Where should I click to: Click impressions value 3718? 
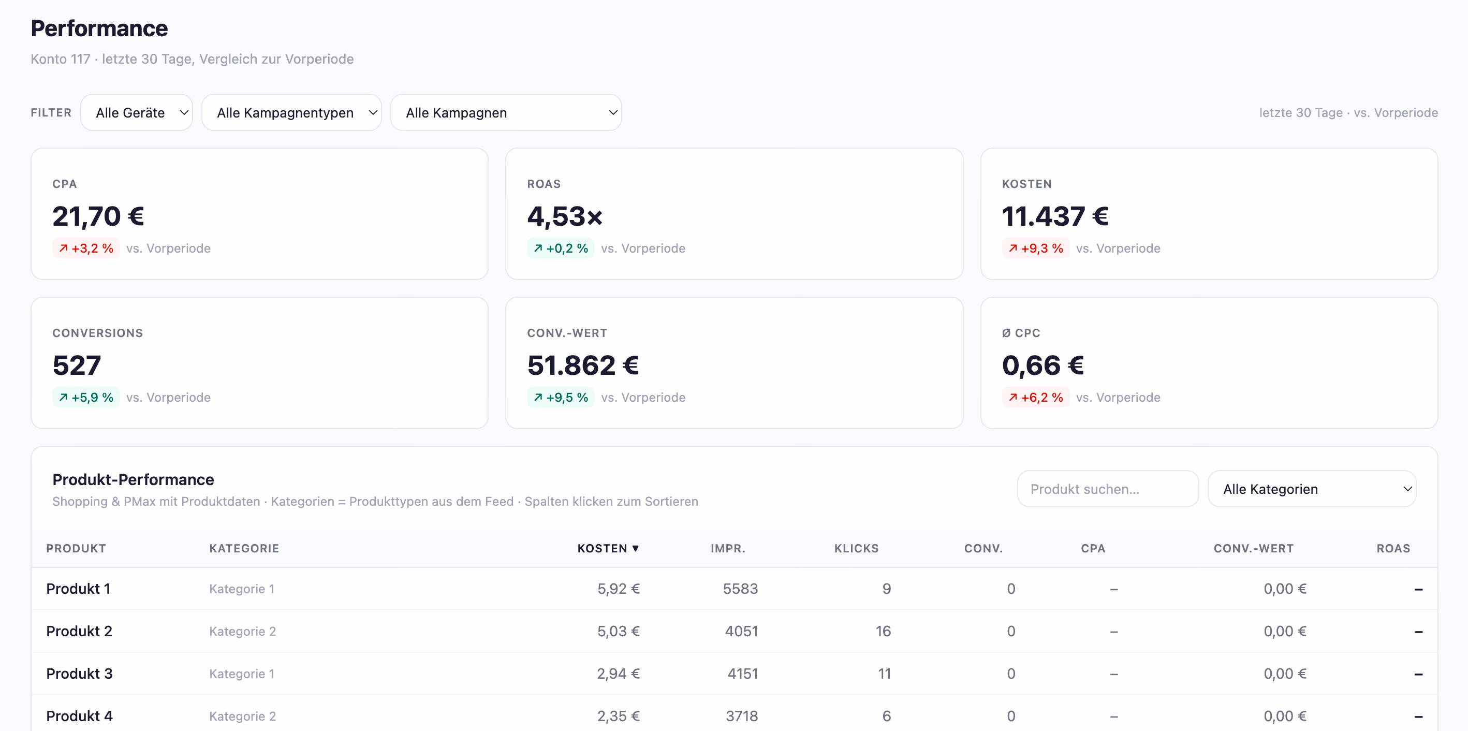741,715
